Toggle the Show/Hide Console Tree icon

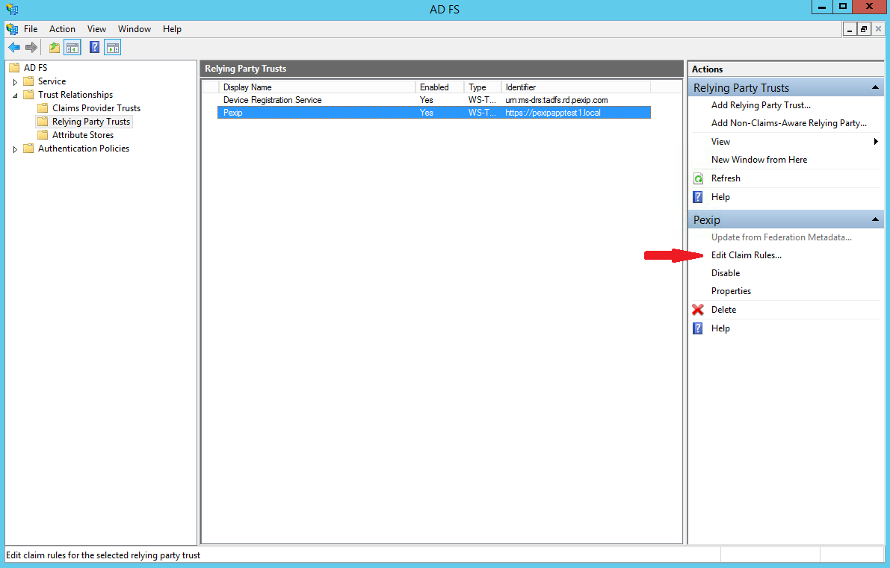72,48
